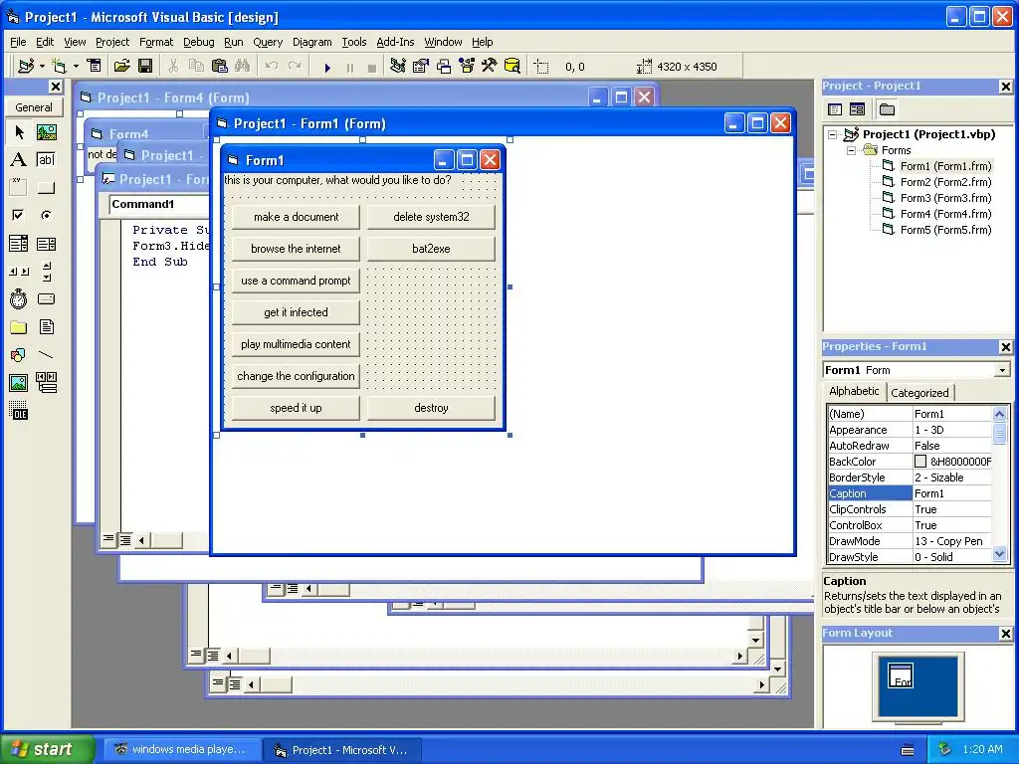Start the program with the Run arrow

pos(327,67)
